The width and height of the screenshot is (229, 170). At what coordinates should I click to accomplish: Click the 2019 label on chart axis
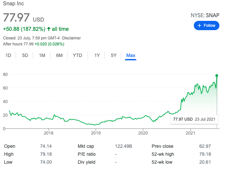click(96, 133)
